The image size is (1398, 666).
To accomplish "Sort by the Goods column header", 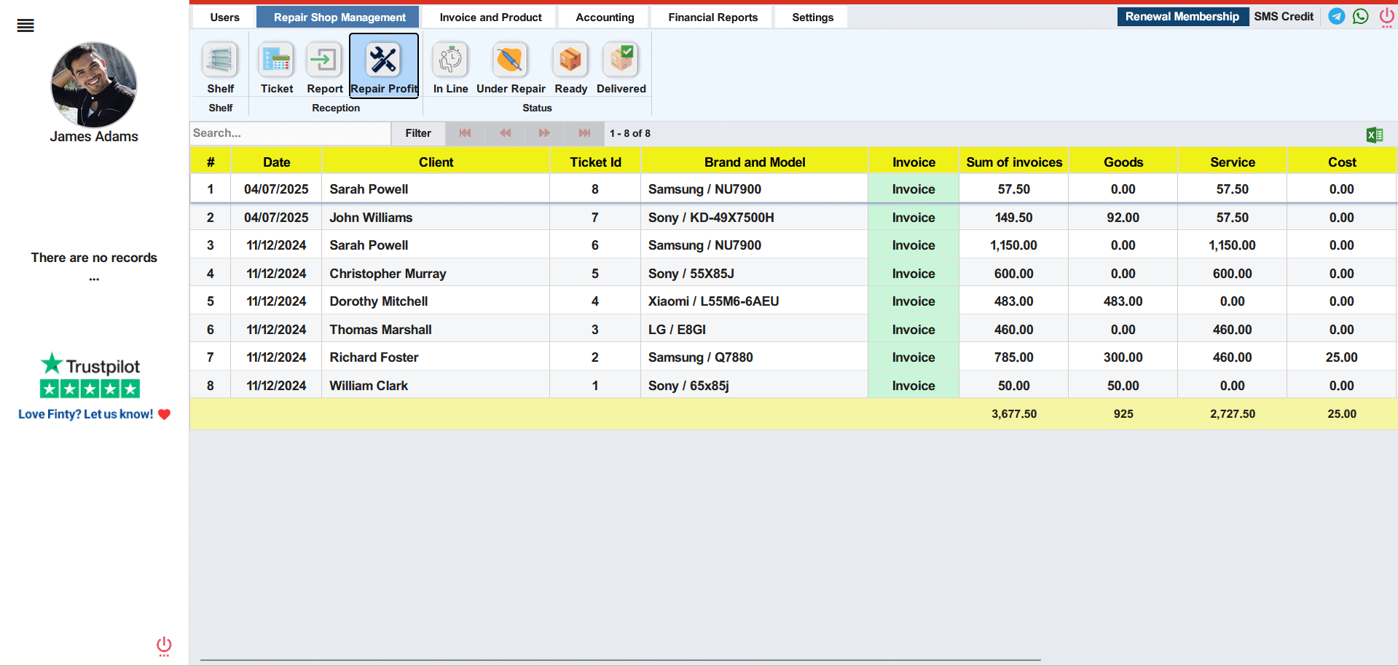I will tap(1123, 162).
